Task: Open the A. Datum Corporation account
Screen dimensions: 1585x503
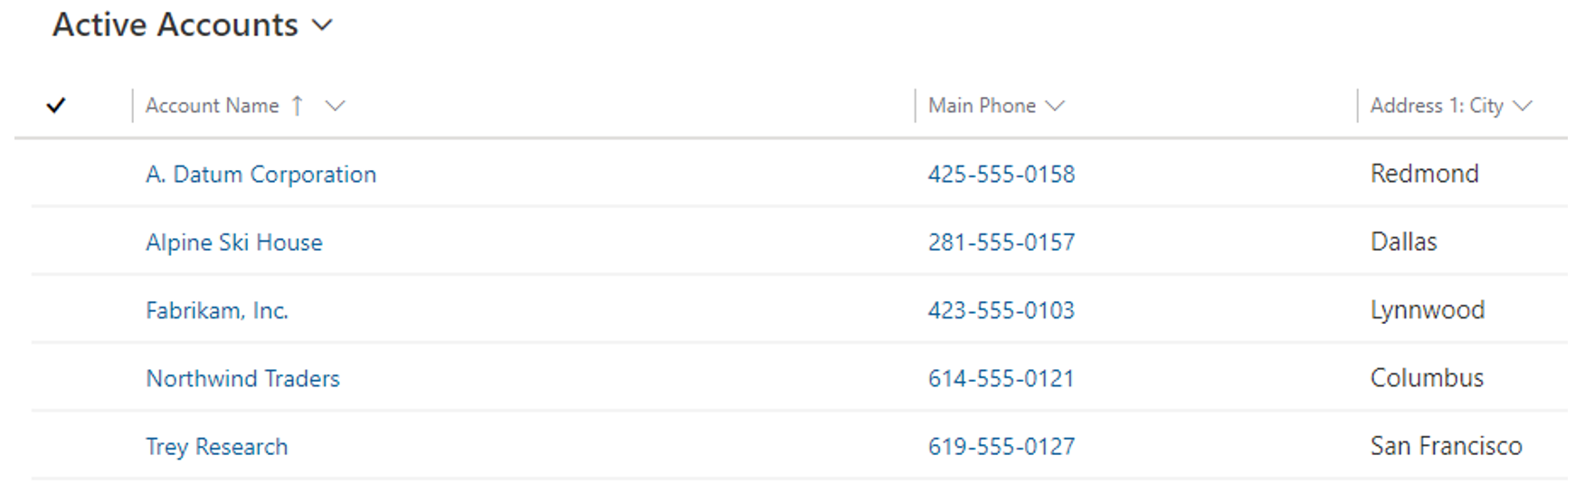Action: point(261,175)
